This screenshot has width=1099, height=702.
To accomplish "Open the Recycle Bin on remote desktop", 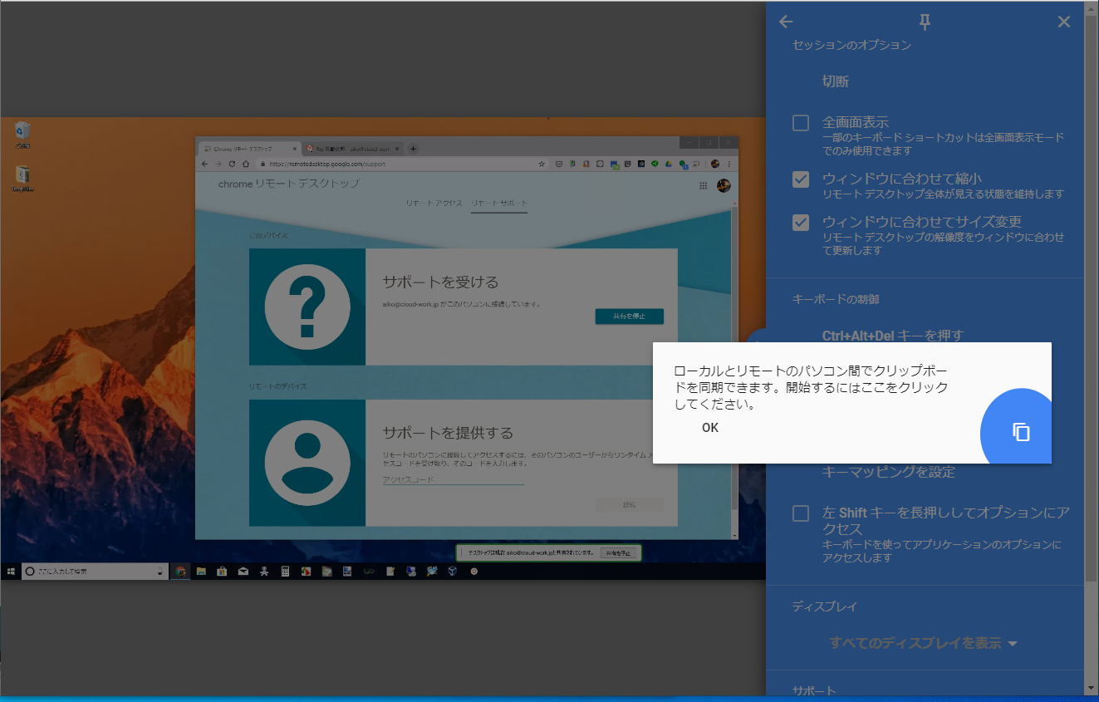I will pos(22,134).
